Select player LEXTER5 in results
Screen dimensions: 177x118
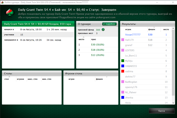146,50
